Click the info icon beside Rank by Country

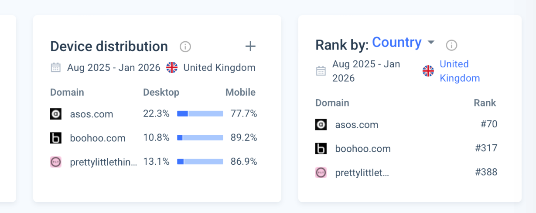(x=451, y=45)
